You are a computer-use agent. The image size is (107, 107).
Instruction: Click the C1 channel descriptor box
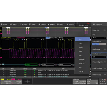[6, 81]
